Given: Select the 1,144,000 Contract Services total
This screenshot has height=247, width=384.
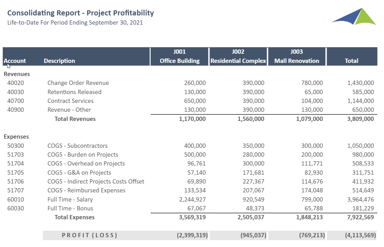Looking at the screenshot, I should [x=361, y=101].
